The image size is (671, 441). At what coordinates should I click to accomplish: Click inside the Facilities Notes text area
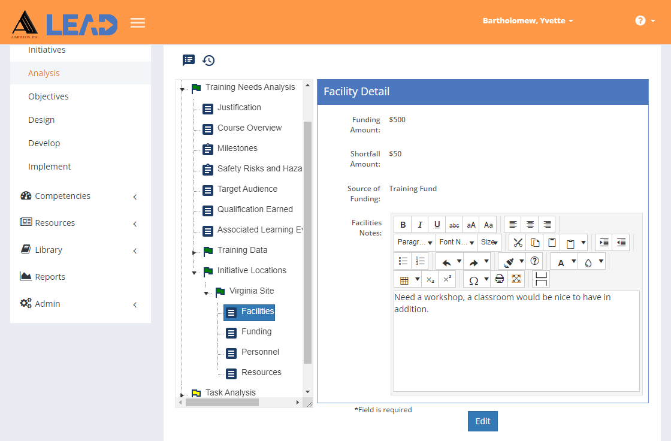[x=516, y=342]
